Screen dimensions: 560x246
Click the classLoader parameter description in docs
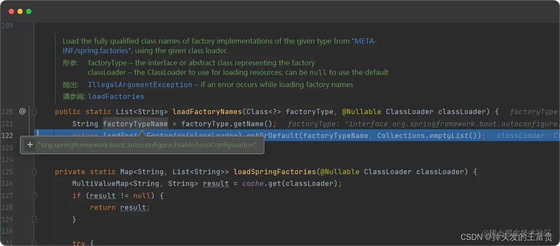click(238, 72)
